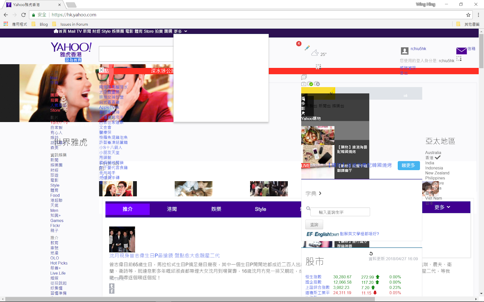Open the purple mail envelope icon
This screenshot has height=302, width=484.
click(x=461, y=51)
